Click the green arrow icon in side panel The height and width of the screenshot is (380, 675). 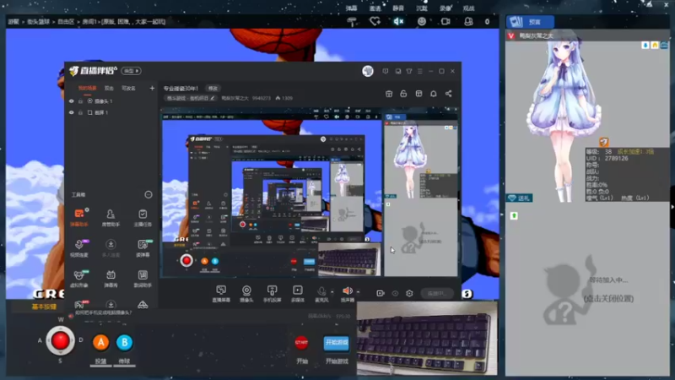514,215
